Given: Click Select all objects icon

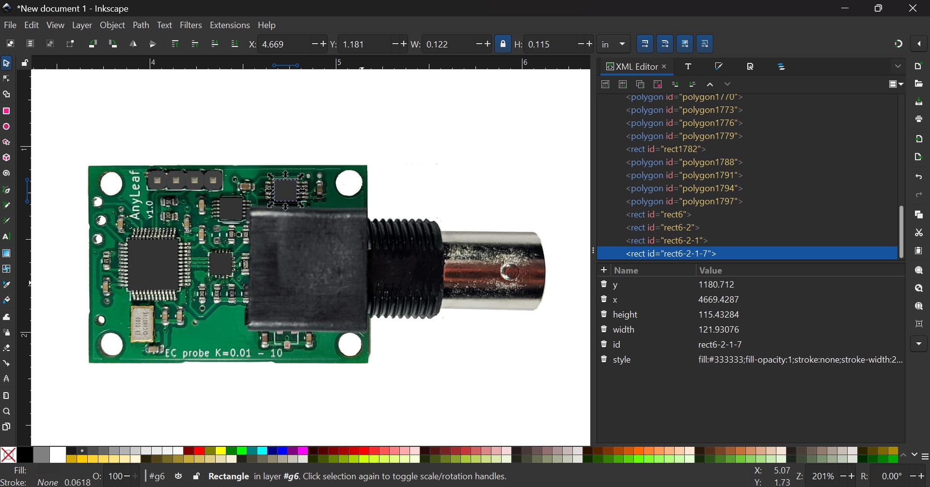Looking at the screenshot, I should point(10,44).
